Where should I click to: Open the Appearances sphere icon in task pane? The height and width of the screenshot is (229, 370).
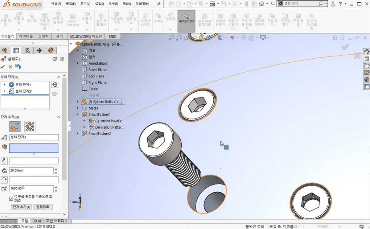click(367, 79)
